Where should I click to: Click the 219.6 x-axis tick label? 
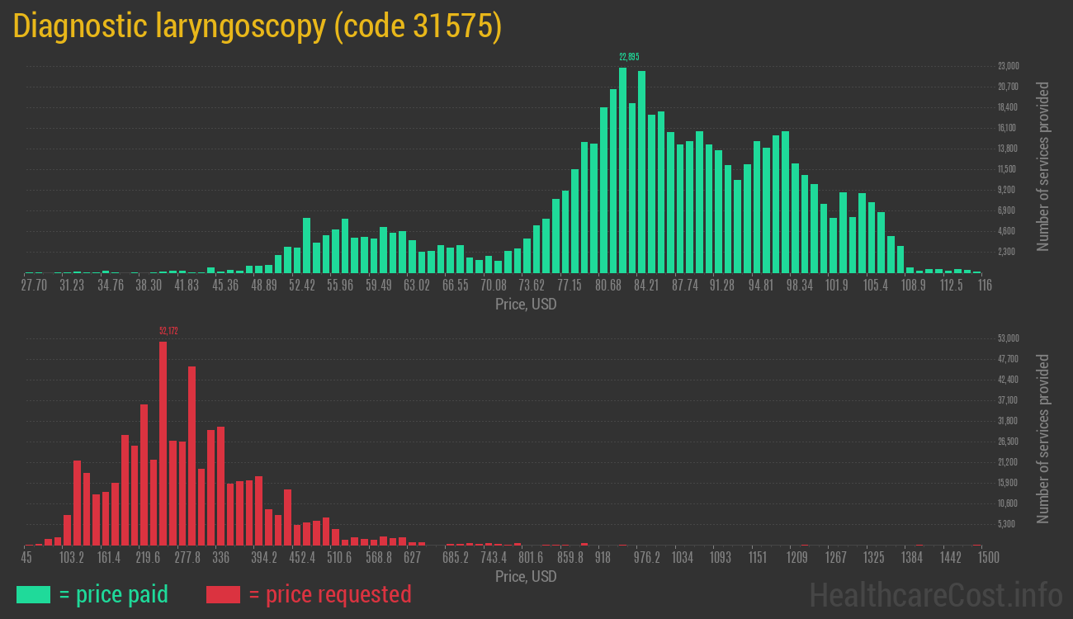click(149, 558)
